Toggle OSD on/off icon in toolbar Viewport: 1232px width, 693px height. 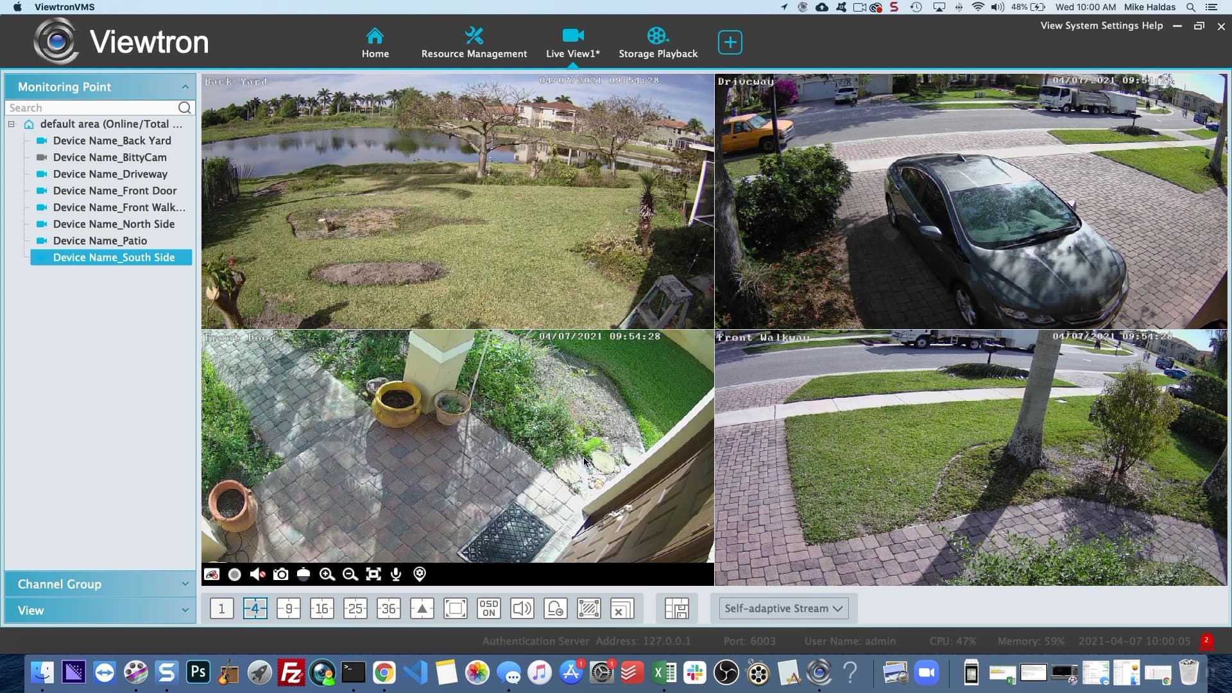[488, 608]
